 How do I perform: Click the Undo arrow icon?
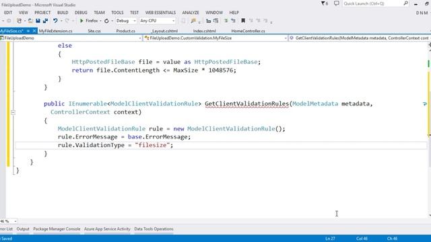55,21
